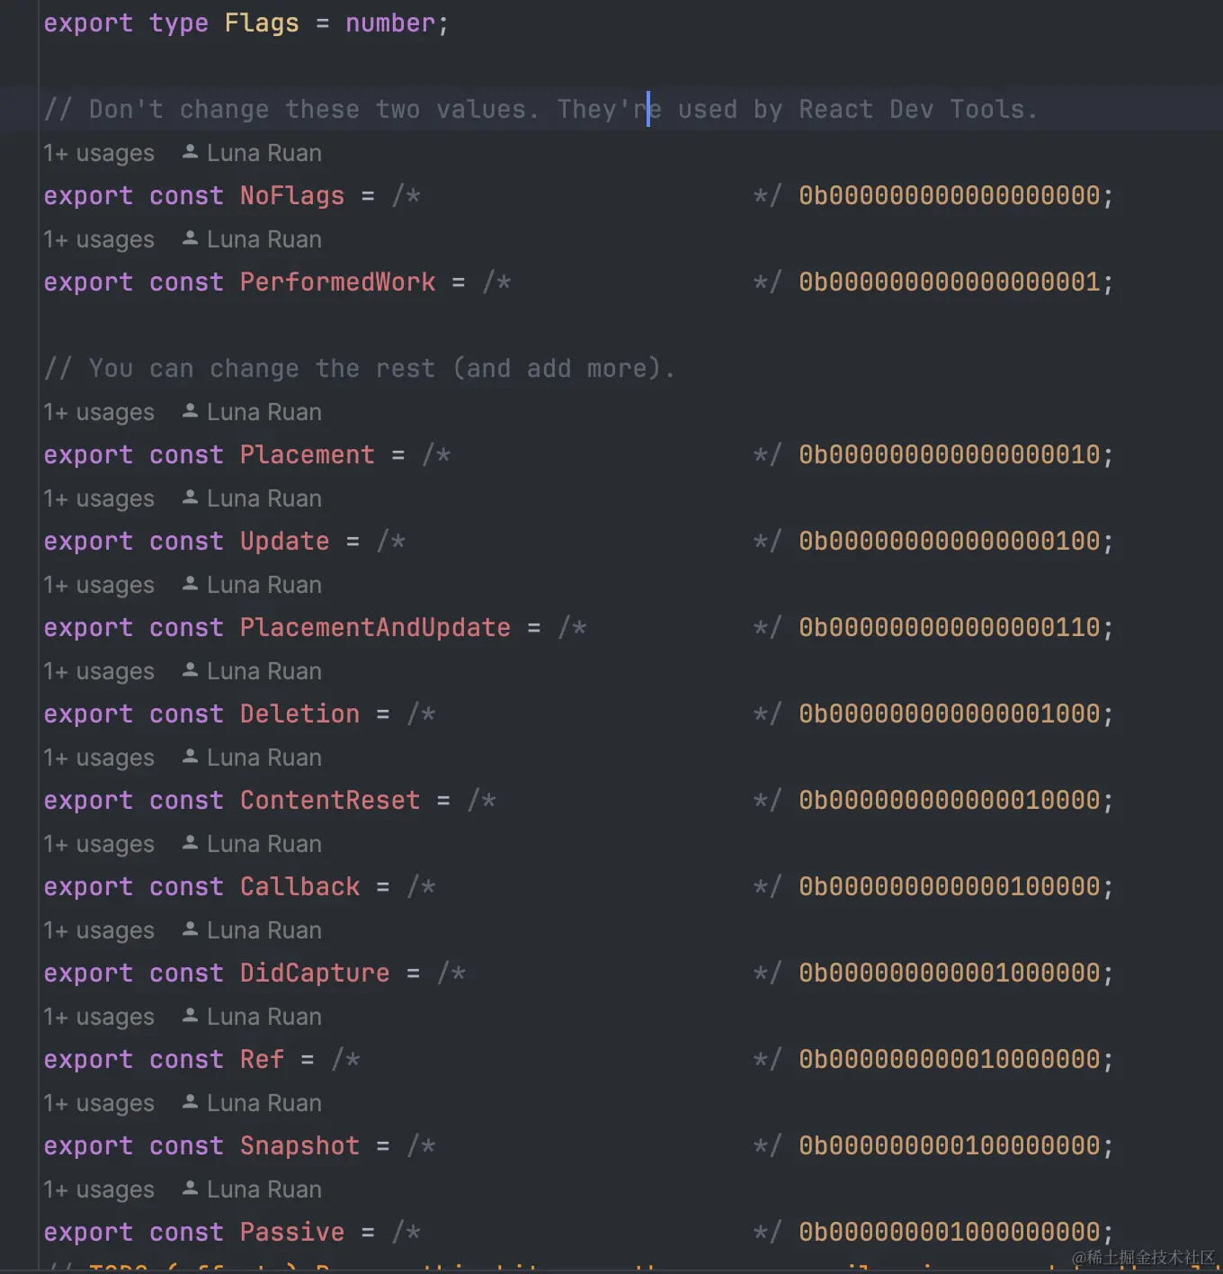Viewport: 1223px width, 1274px height.
Task: Click the PerformedWork identifier
Action: tap(337, 283)
